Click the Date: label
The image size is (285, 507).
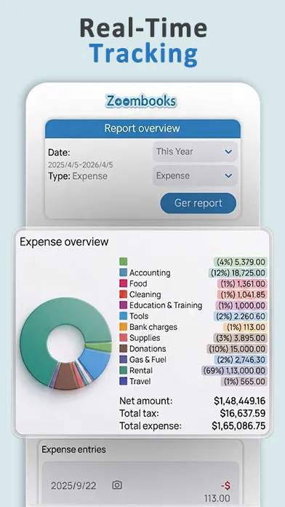click(59, 152)
